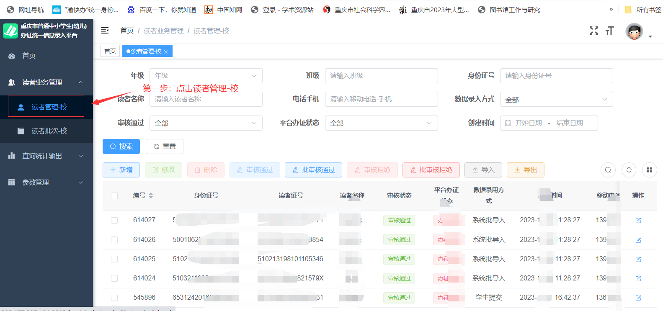Open the 网址导航 browser bookmark
Image resolution: width=663 pixels, height=311 pixels.
[x=25, y=10]
